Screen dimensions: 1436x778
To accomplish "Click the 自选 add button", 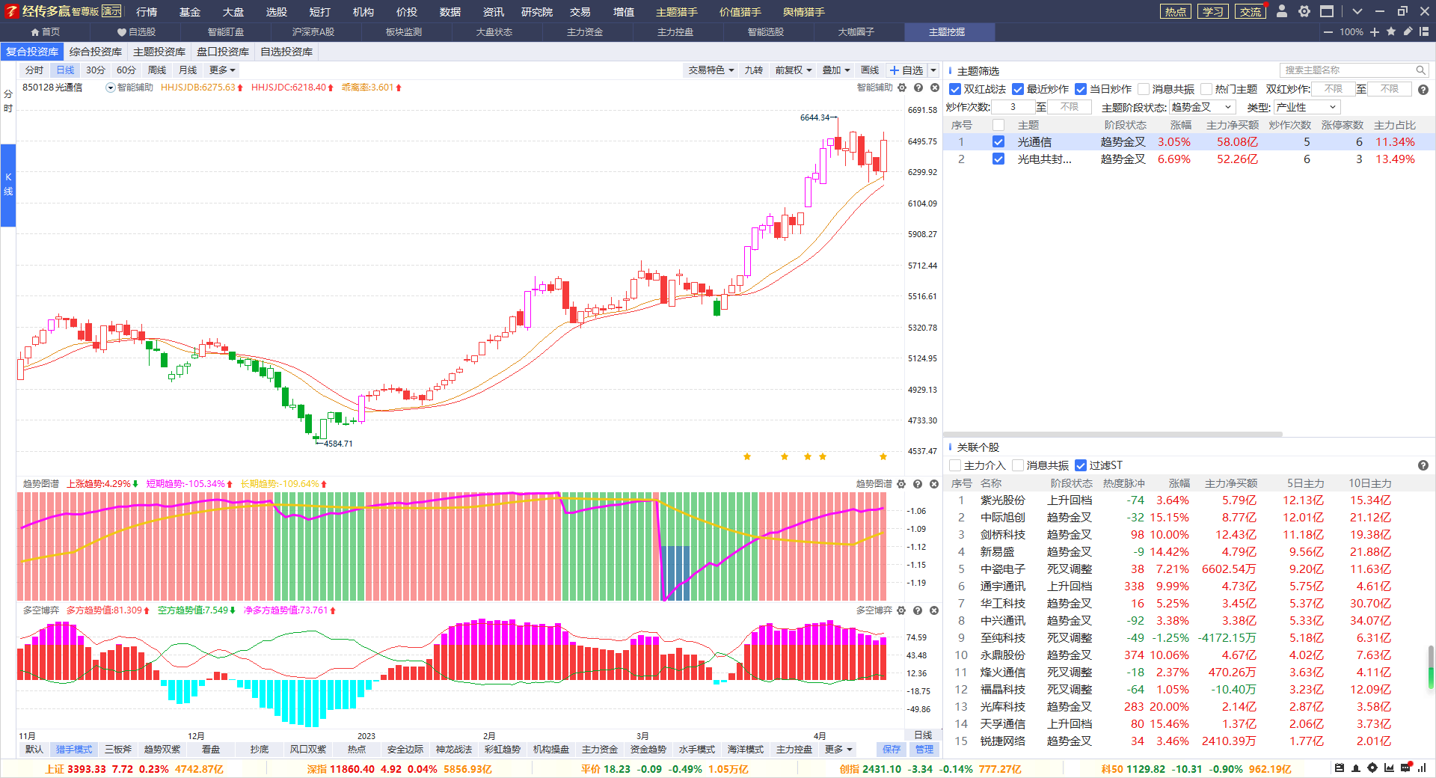I will point(906,70).
